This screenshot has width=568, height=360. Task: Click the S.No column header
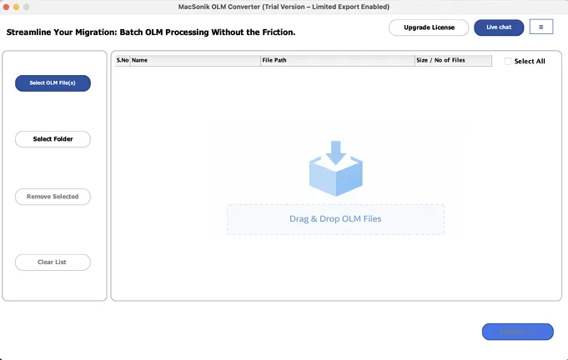[123, 61]
